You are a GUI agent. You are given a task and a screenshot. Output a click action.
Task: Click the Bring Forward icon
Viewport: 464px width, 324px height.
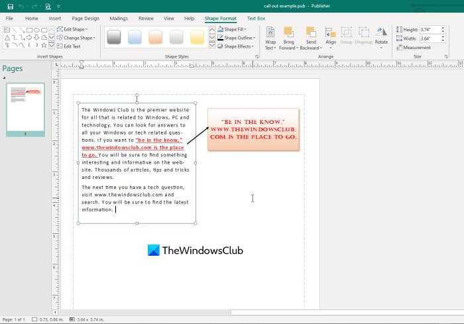288,32
